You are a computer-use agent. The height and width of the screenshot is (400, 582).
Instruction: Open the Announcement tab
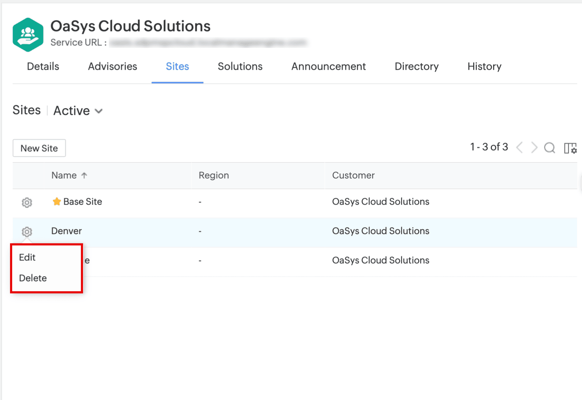coord(328,67)
